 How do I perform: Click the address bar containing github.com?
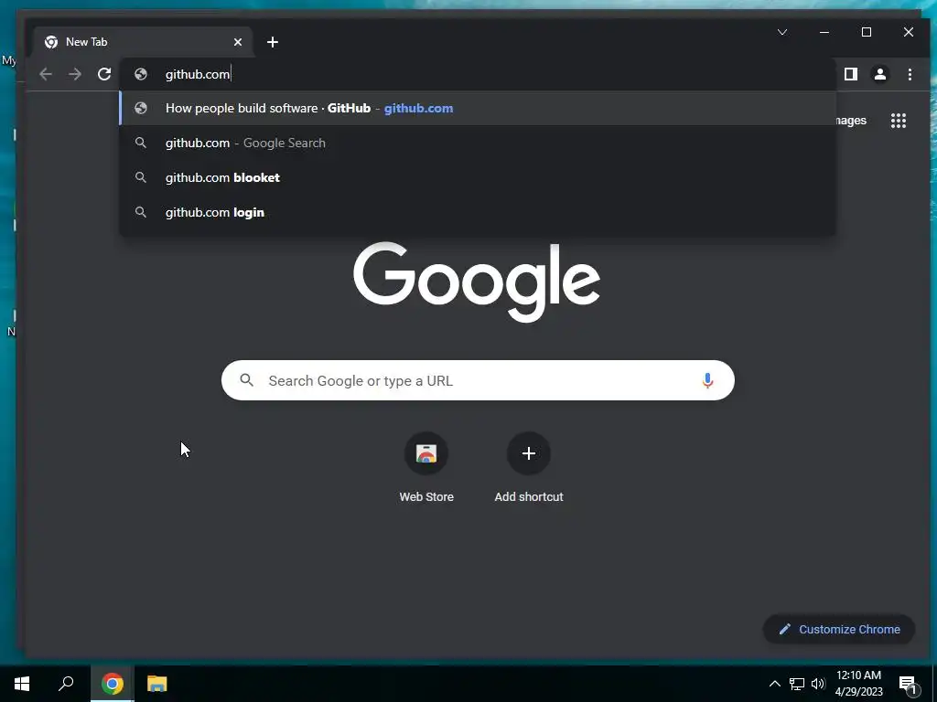tap(478, 74)
